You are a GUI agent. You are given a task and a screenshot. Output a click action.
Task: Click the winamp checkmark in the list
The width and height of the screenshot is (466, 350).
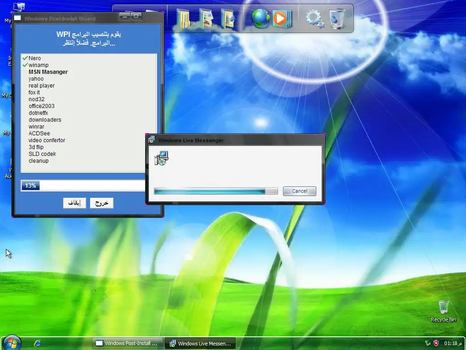25,65
